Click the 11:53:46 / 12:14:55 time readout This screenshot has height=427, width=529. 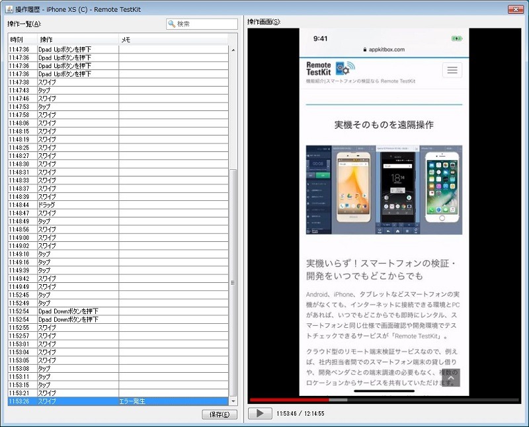coord(301,414)
